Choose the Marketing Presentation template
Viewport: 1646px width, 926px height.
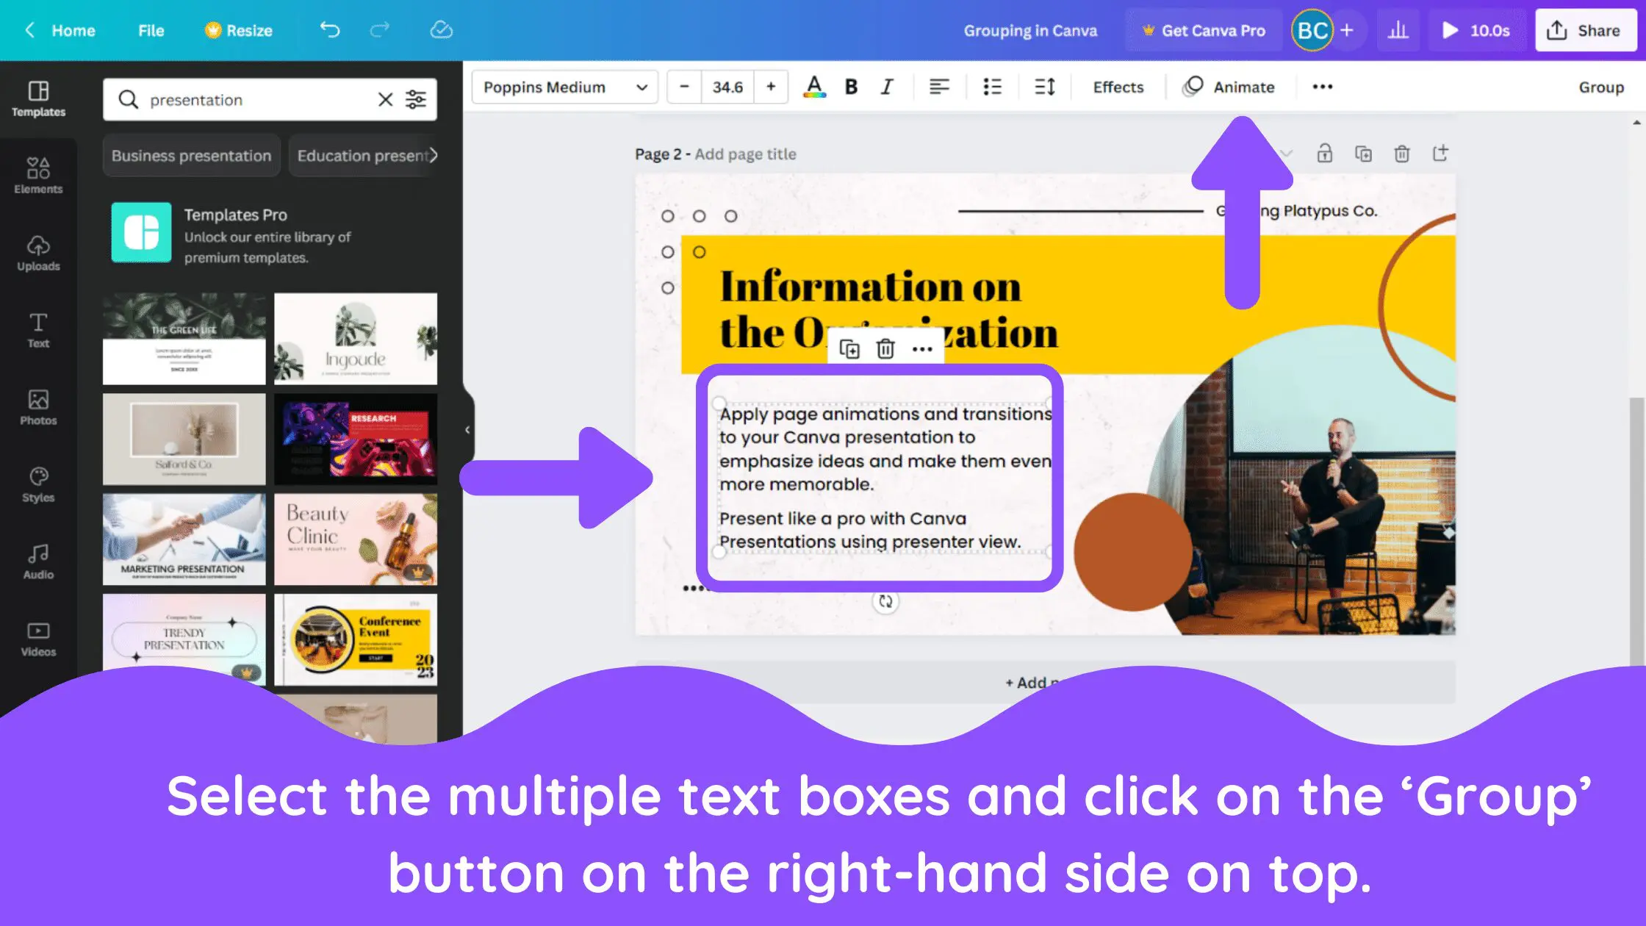(184, 539)
